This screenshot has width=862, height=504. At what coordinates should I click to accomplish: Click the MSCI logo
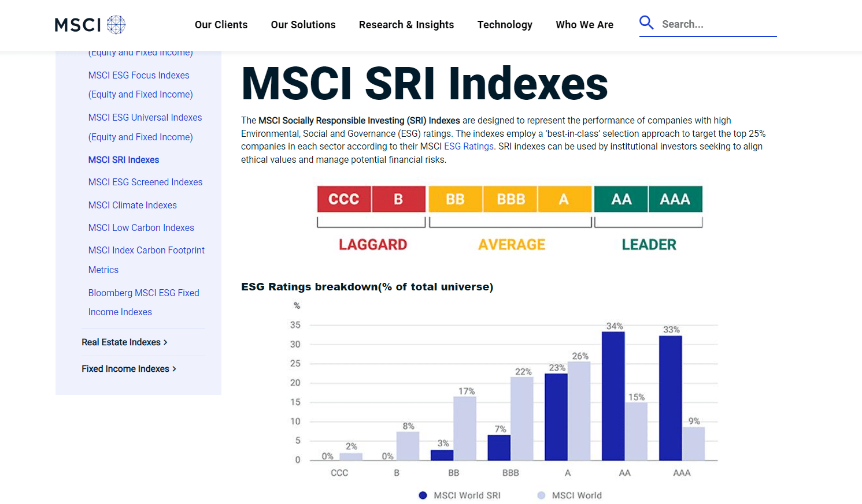tap(90, 25)
